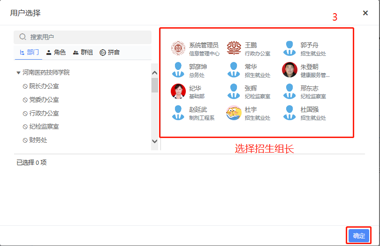This screenshot has width=380, height=246.
Task: Select user name 郭予舟
Action: pos(309,45)
